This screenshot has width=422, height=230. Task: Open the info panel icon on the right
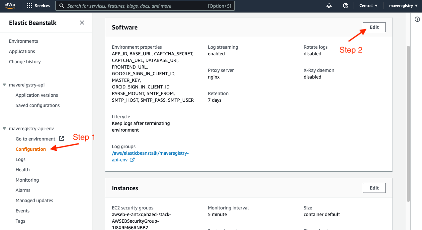417,20
